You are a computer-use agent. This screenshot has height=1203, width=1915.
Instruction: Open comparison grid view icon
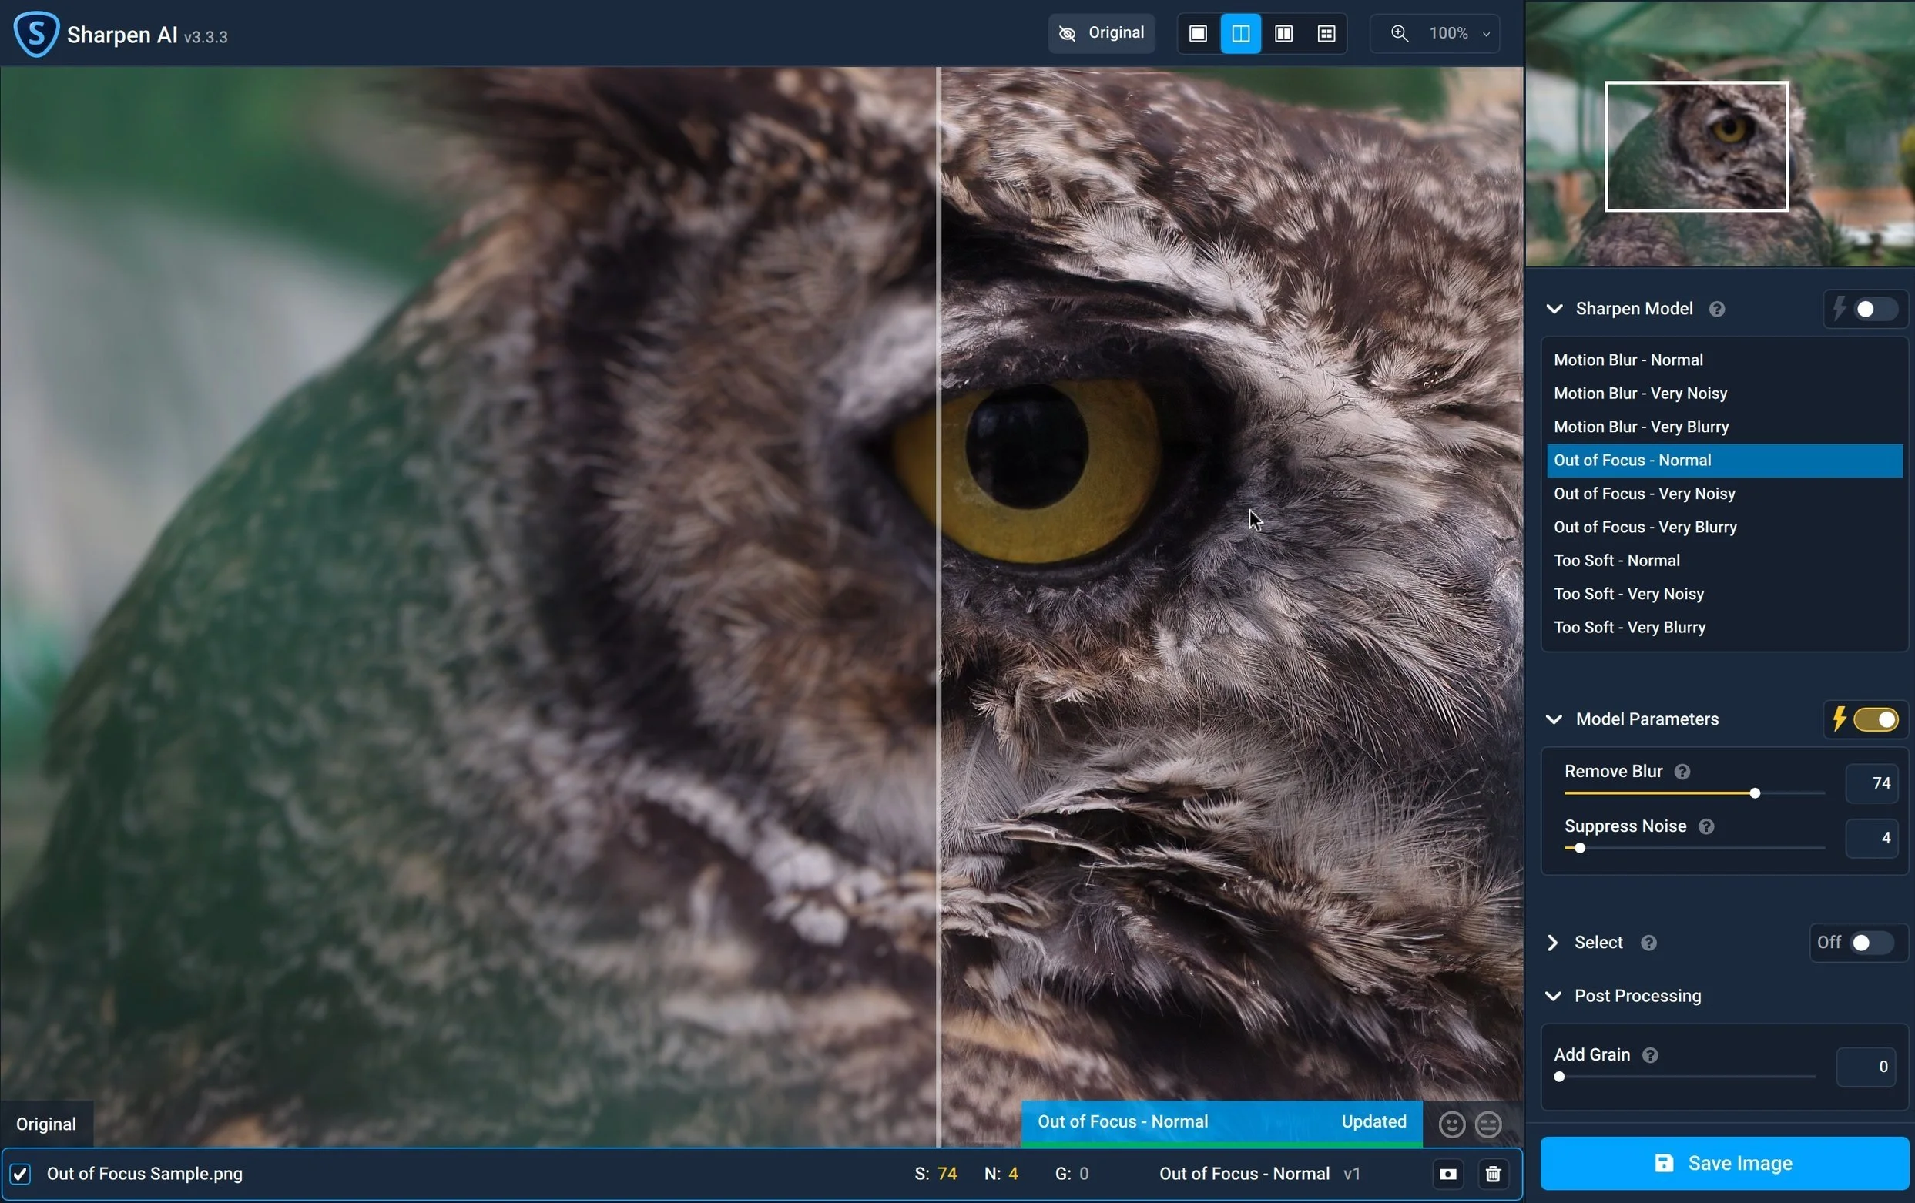pyautogui.click(x=1326, y=33)
